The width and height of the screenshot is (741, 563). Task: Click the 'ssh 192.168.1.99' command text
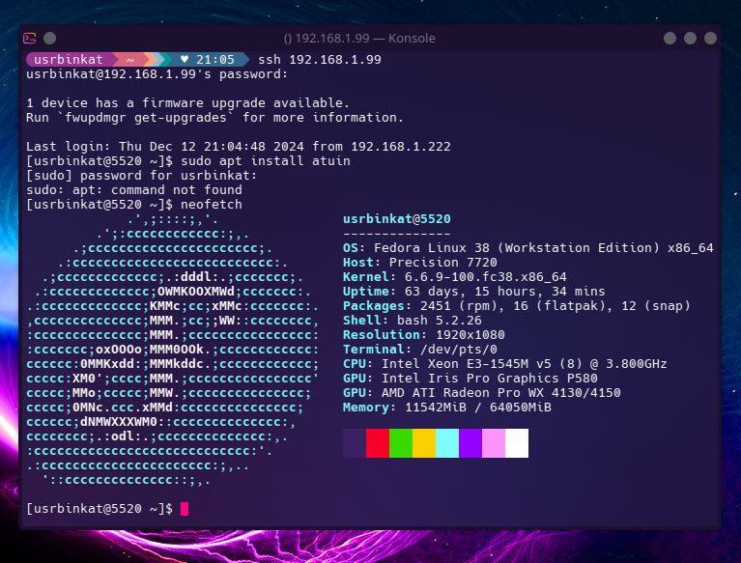point(320,60)
